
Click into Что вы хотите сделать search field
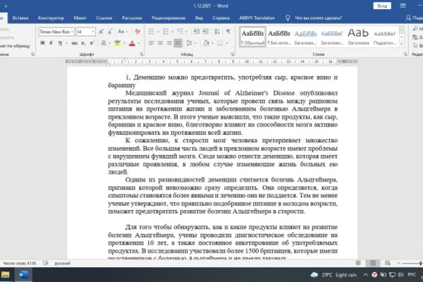point(319,18)
